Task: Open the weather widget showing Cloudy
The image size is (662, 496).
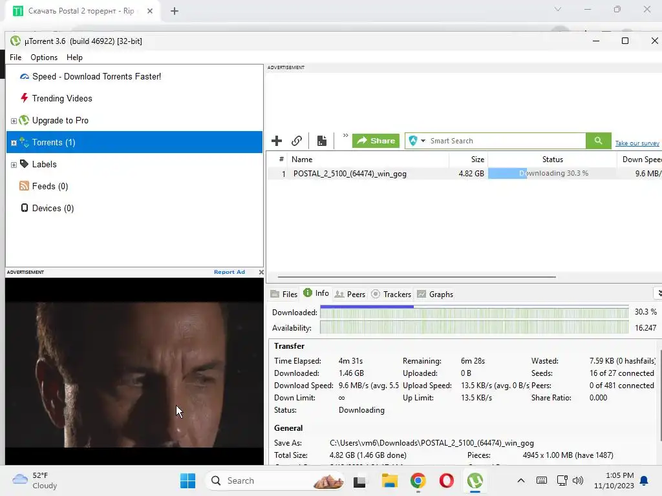Action: point(35,480)
